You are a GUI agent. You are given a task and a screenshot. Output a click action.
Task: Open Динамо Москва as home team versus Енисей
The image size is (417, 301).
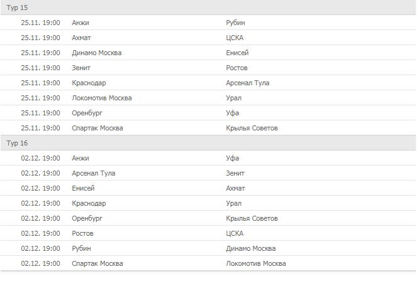(x=97, y=53)
